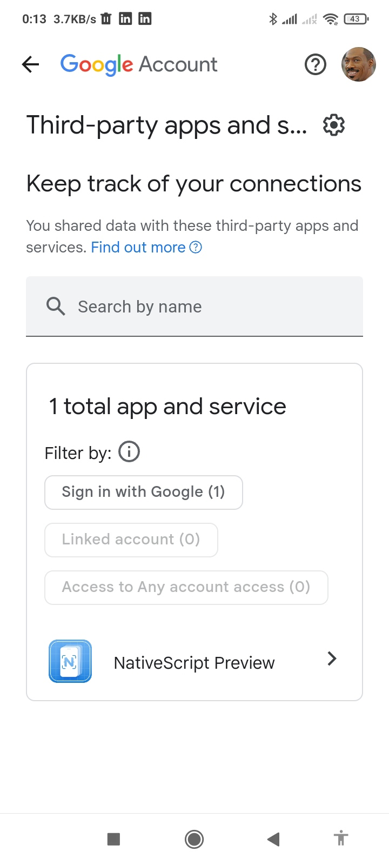The height and width of the screenshot is (865, 389).
Task: Tap the search magnifier icon
Action: pos(56,307)
